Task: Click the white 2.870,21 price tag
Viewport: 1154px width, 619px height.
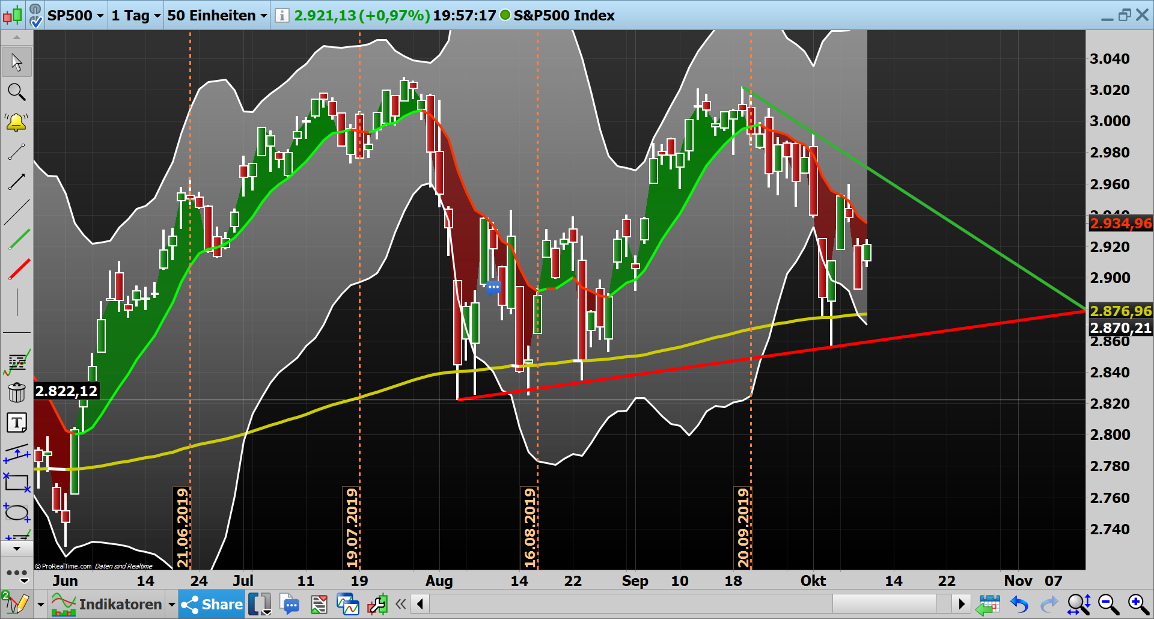Action: pos(1120,328)
